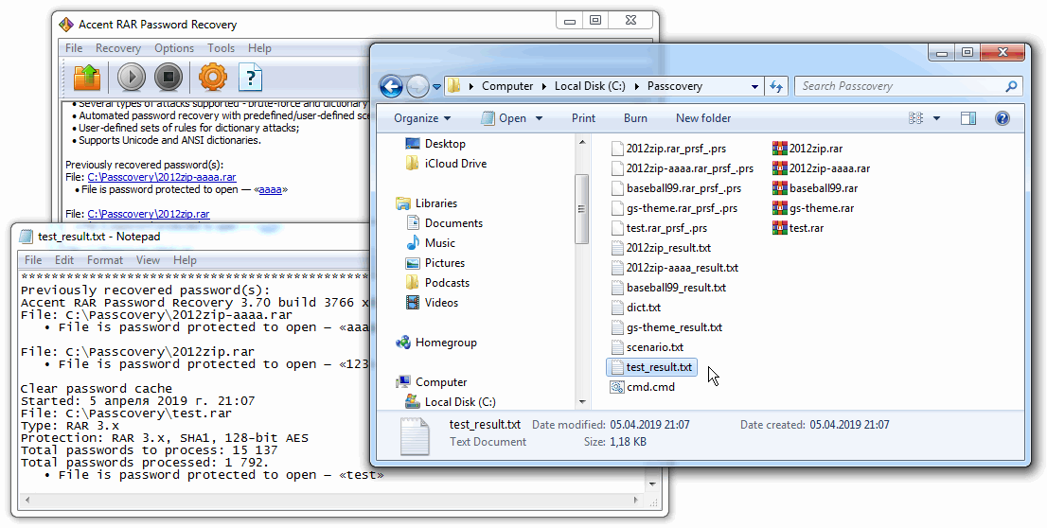Select gs-theme.rar_prsf_.prs file

[674, 208]
